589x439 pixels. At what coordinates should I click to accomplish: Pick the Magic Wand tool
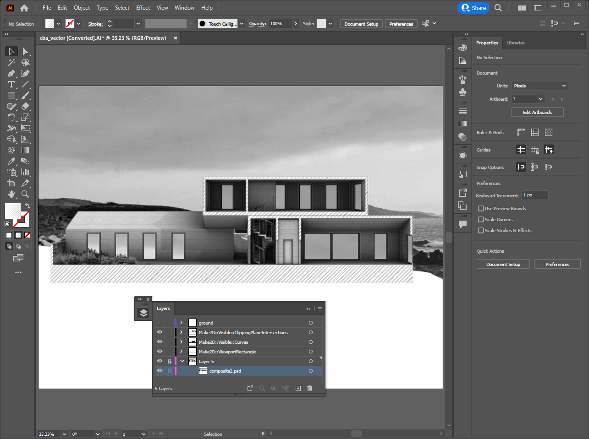[x=11, y=62]
